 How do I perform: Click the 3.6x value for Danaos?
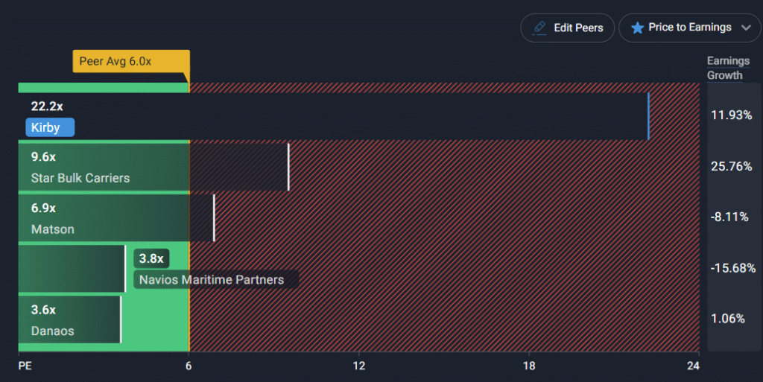[43, 310]
